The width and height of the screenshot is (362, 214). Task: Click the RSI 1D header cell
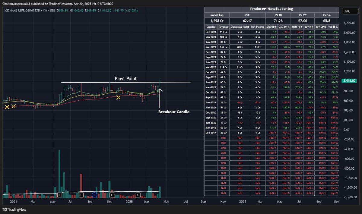tap(278, 15)
